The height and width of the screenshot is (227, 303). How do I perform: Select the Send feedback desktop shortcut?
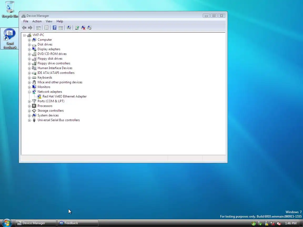(x=10, y=38)
